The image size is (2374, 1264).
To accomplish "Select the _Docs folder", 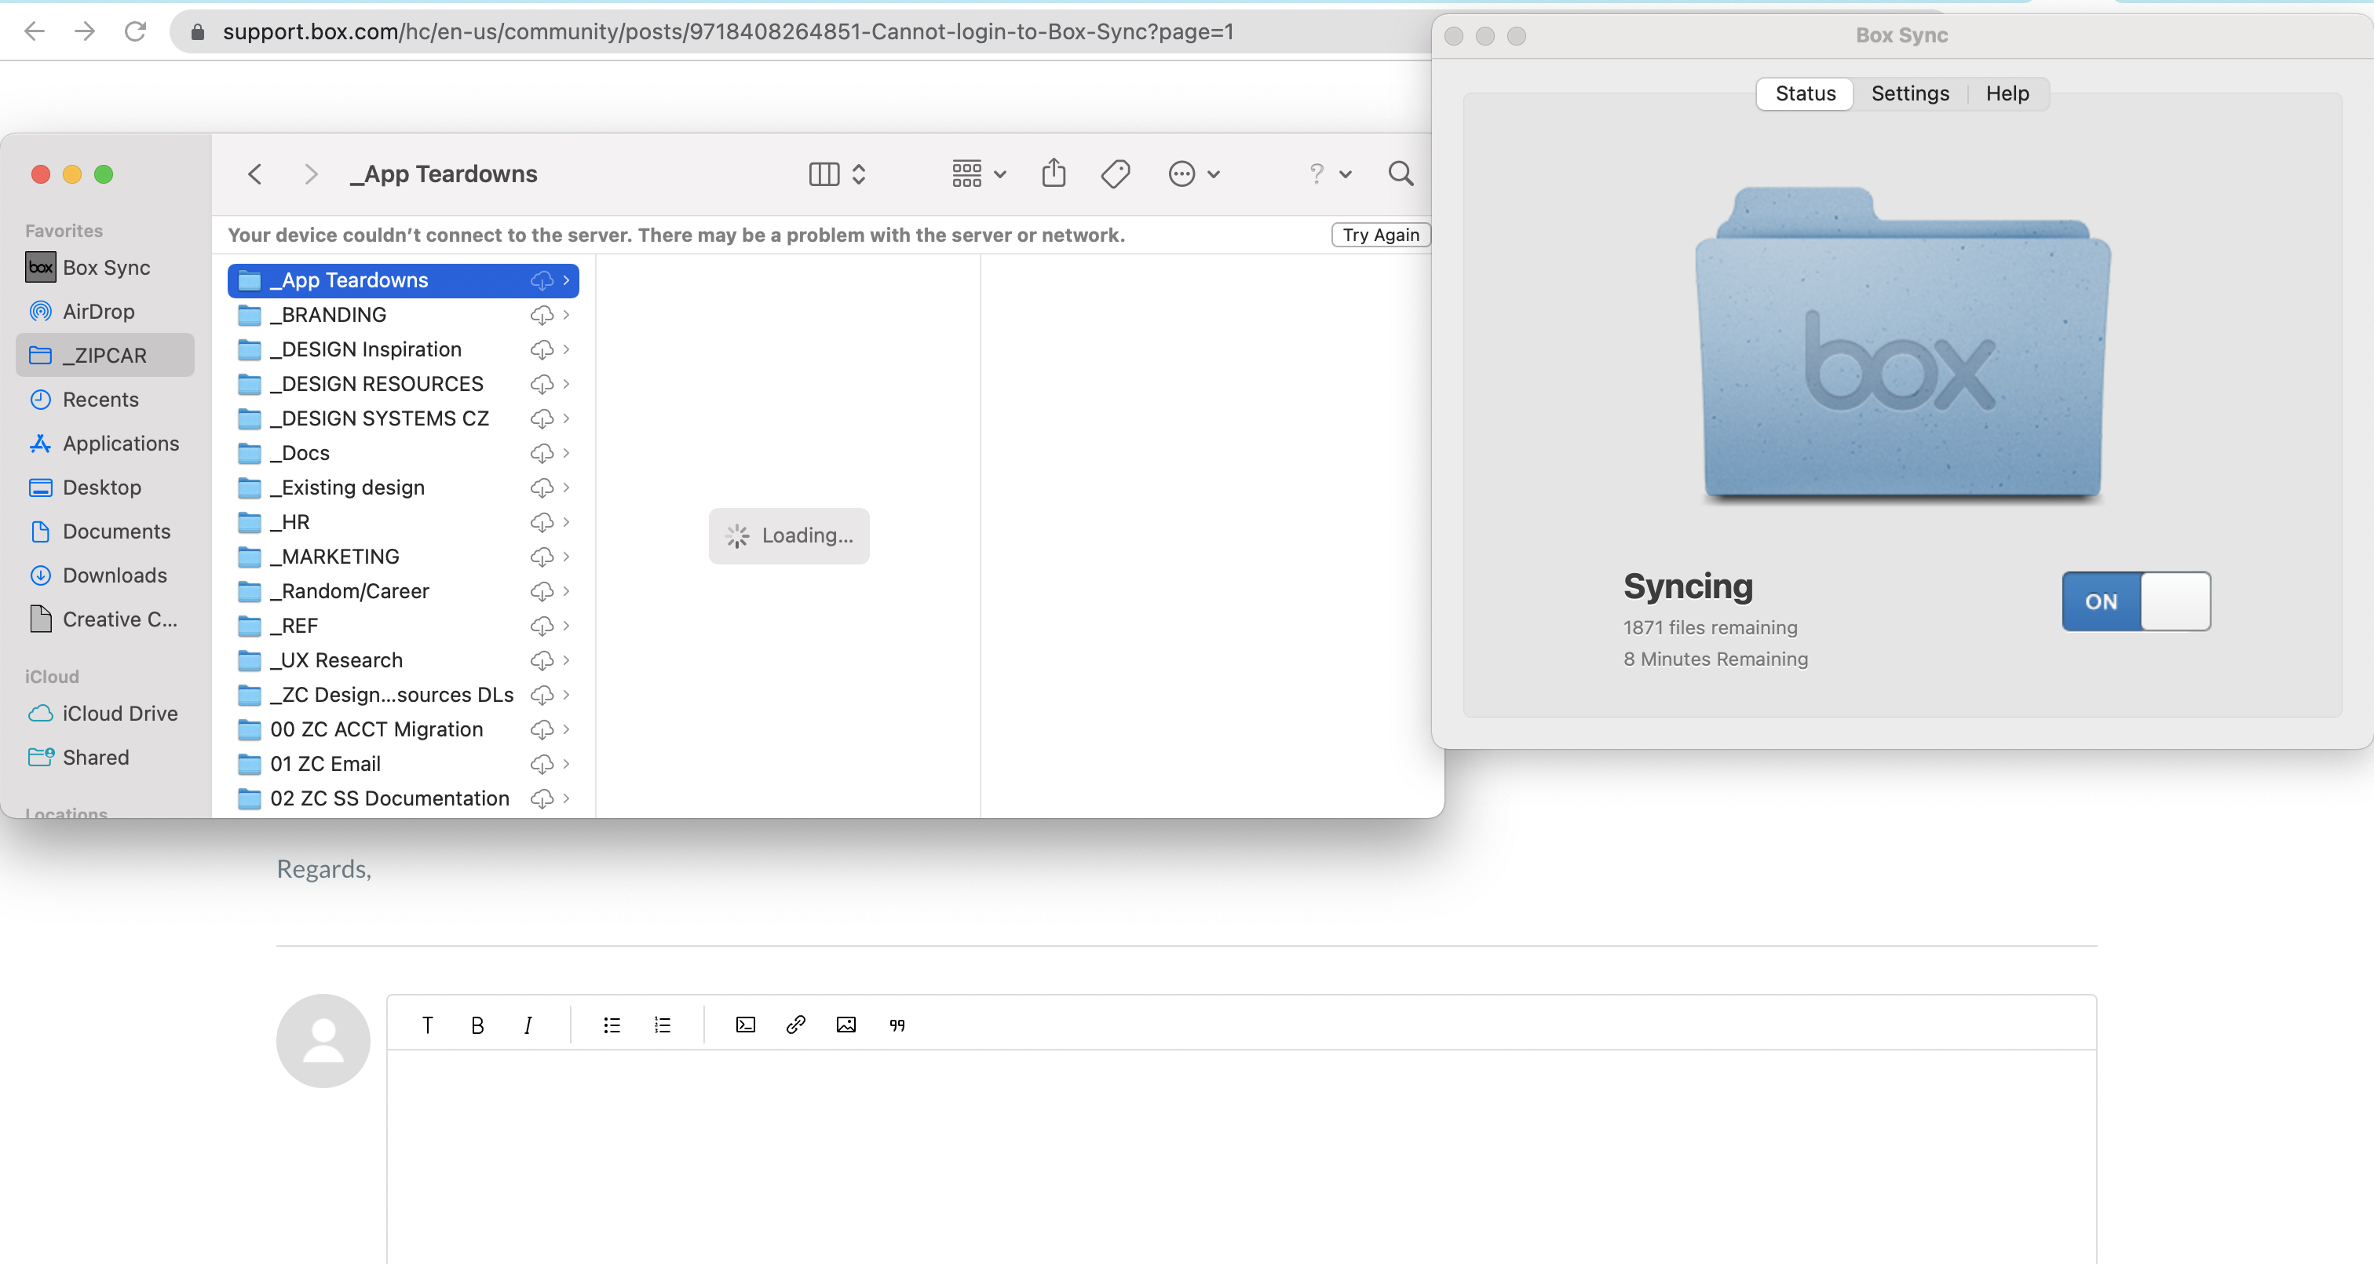I will [x=403, y=453].
